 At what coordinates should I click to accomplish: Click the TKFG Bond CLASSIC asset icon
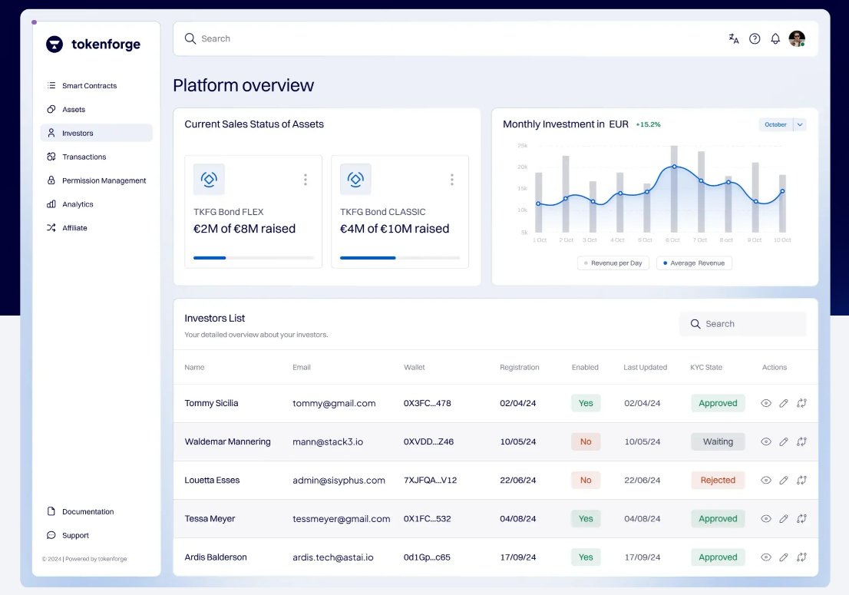pos(355,179)
